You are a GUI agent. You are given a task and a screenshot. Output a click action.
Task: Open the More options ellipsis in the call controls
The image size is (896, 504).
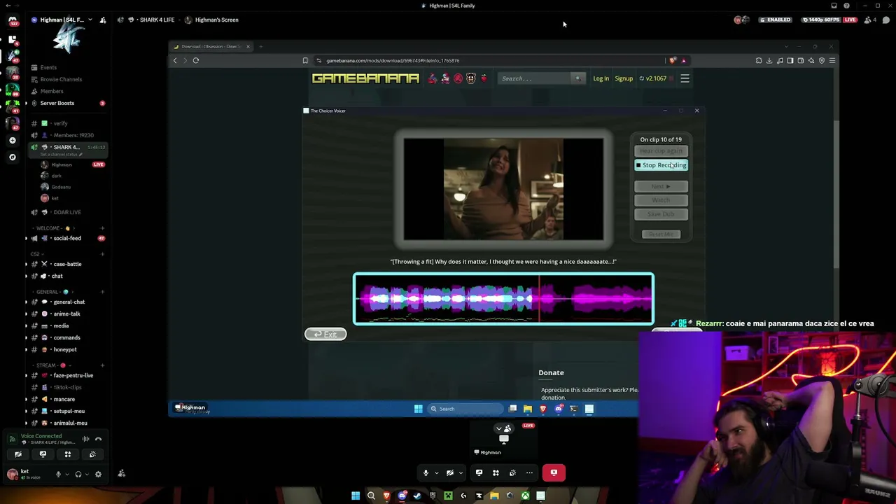click(529, 472)
